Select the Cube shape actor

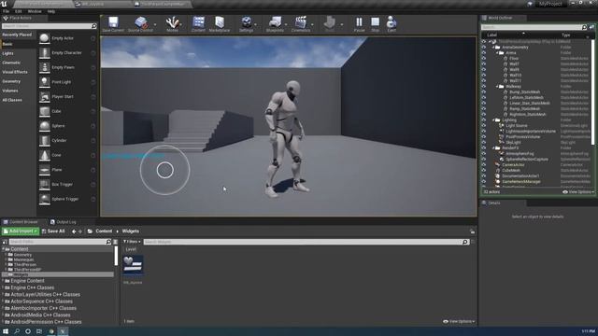[67, 111]
